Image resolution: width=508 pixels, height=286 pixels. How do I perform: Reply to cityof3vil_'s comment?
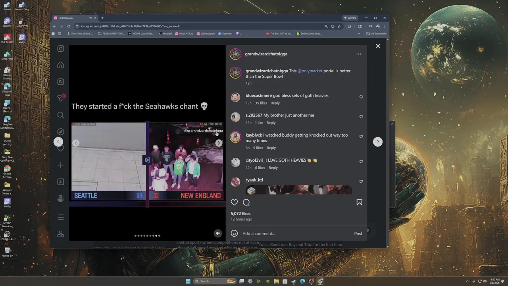click(273, 168)
